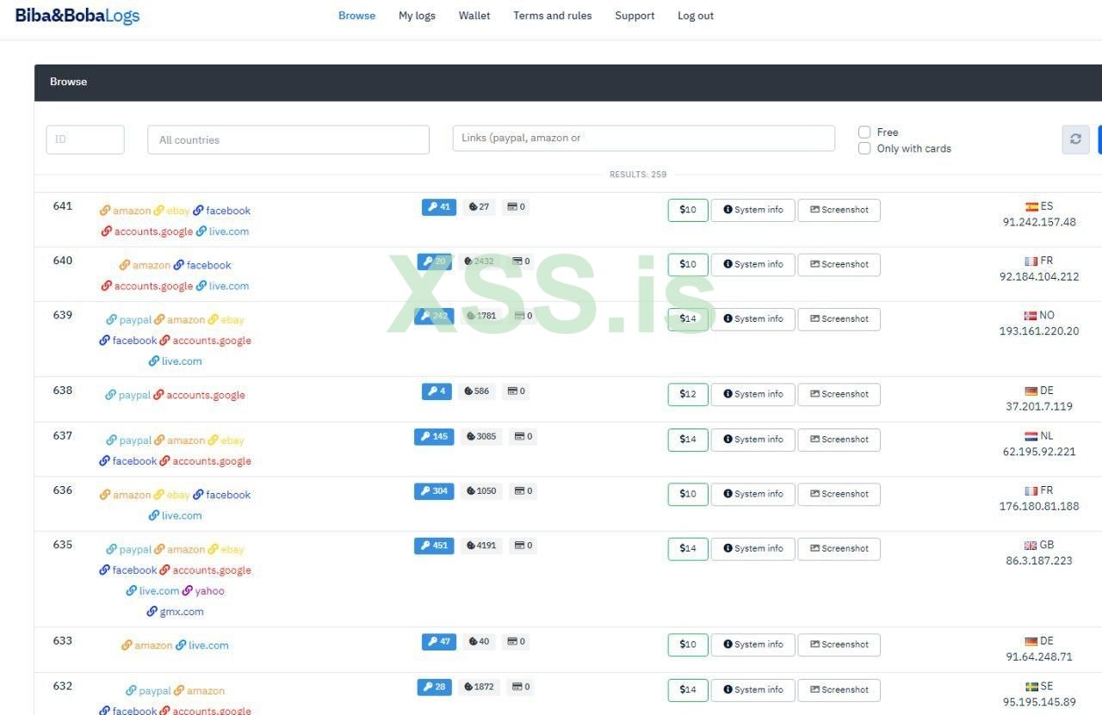Click the $10 button in row 636
Screen dimensions: 1102x715
click(x=688, y=494)
